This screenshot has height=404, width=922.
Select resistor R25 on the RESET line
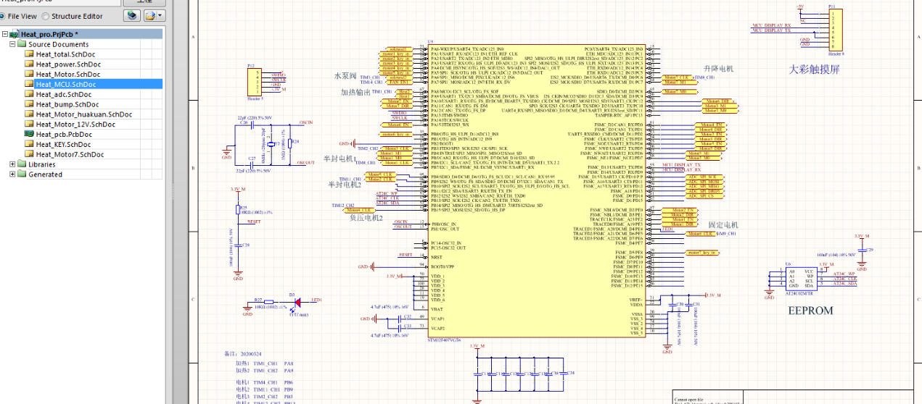pyautogui.click(x=239, y=209)
